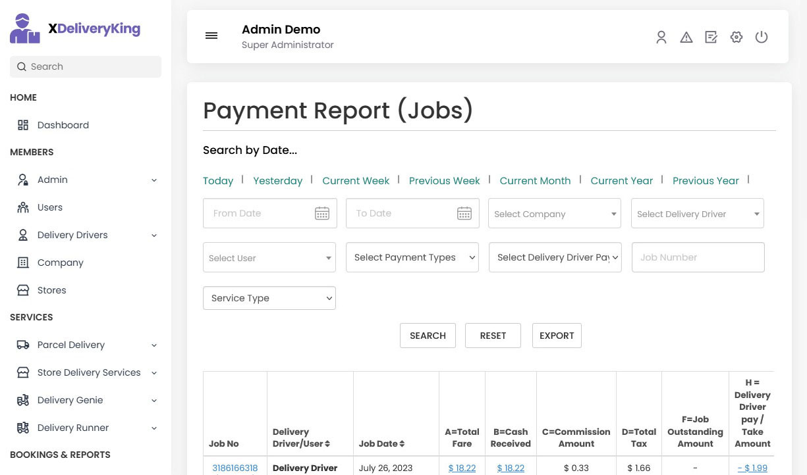Click the Parcel Delivery truck icon
This screenshot has height=475, width=807.
[x=23, y=345]
